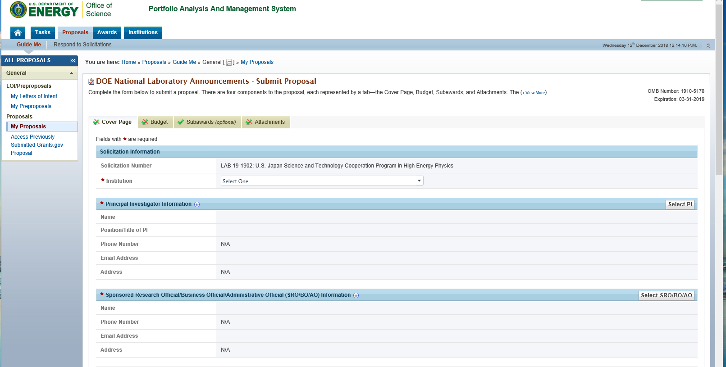
Task: Open the Awards menu tab
Action: coord(107,32)
